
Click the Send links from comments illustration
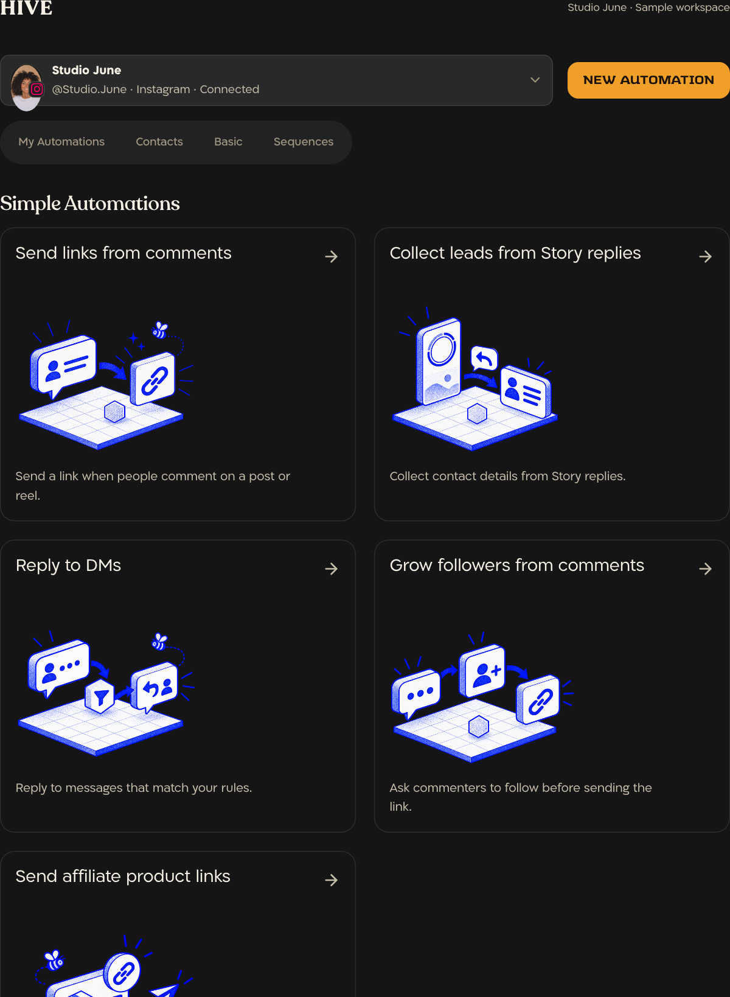pyautogui.click(x=106, y=385)
